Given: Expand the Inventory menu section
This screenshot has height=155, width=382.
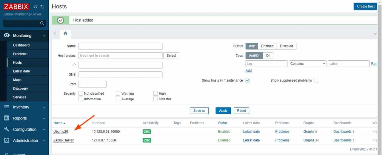Looking at the screenshot, I should point(44,107).
